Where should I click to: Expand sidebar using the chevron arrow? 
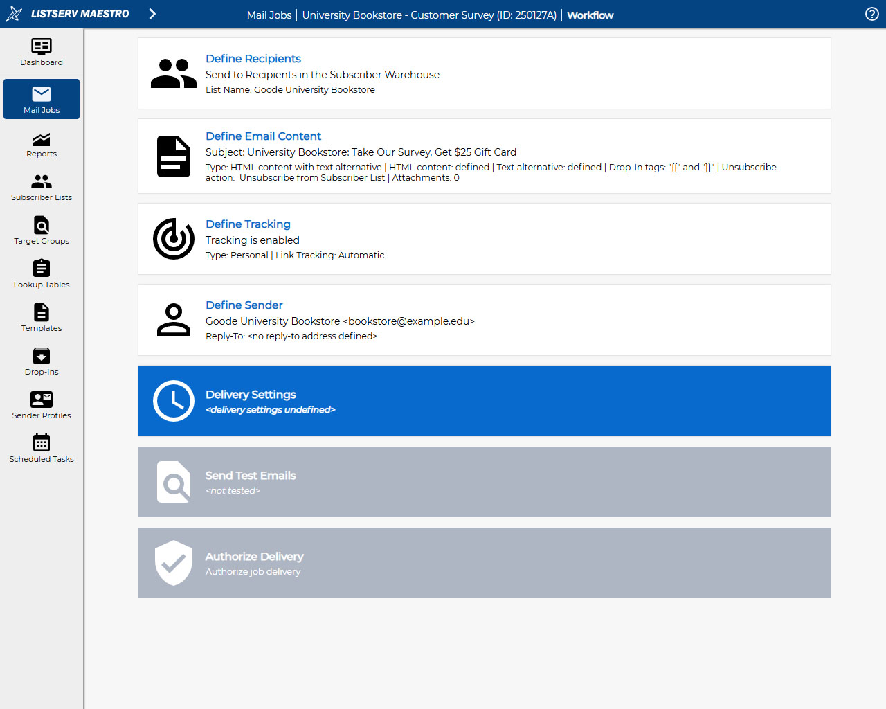[x=152, y=14]
